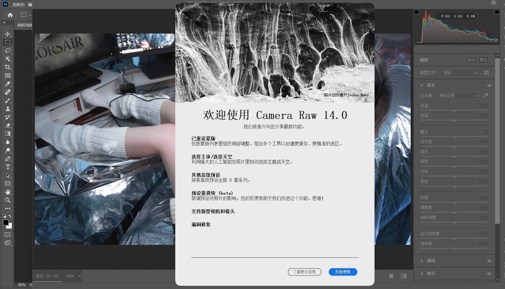Click the 了解更多信息 button

(304, 272)
